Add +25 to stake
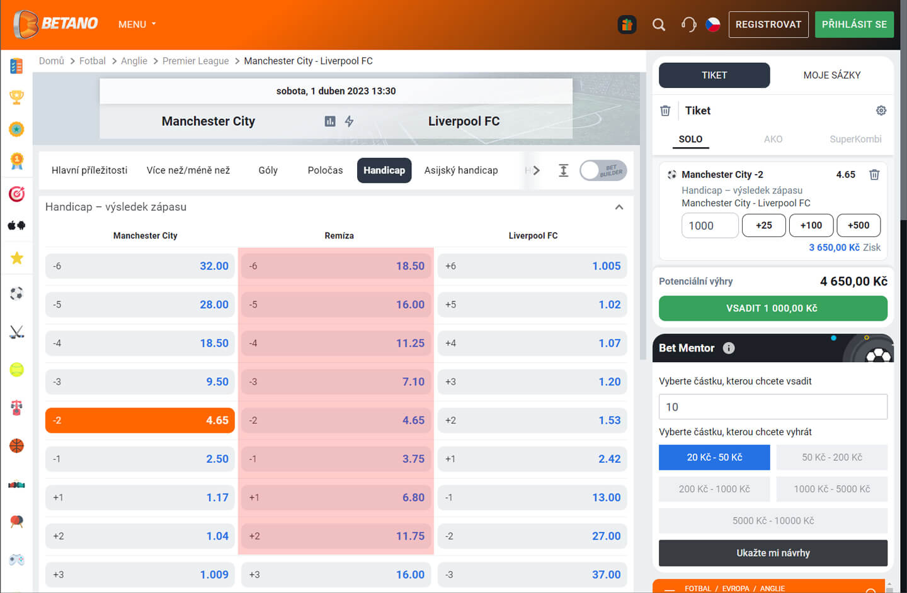Screen dimensions: 907x593 coord(764,225)
